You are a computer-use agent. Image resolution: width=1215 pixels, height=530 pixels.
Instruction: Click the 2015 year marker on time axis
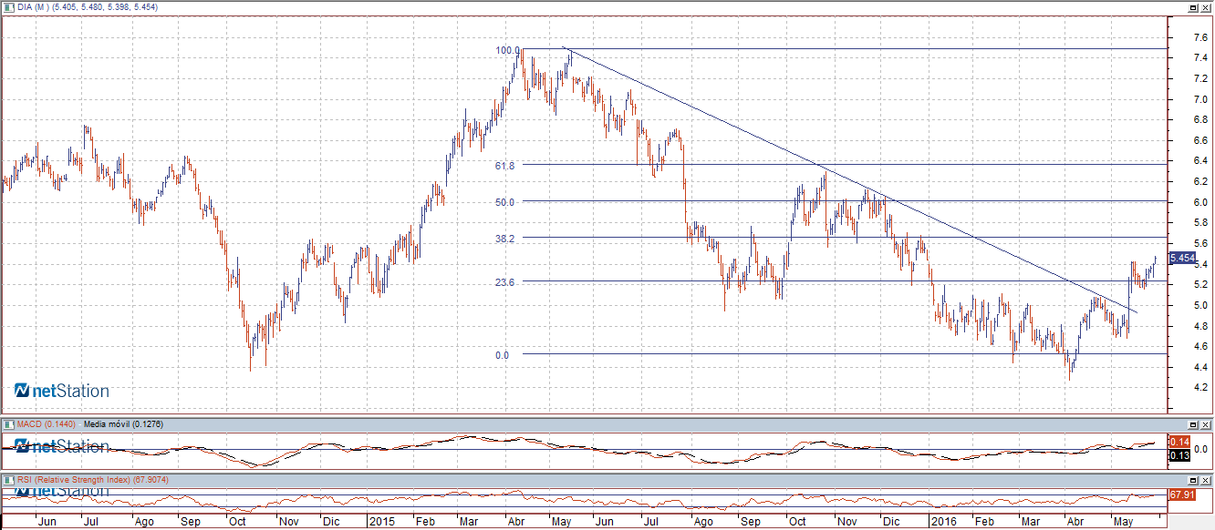pyautogui.click(x=381, y=523)
